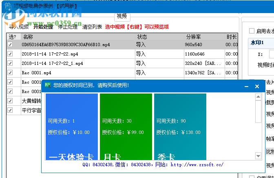
Task: Clear the list with 清空列表
Action: [92, 27]
